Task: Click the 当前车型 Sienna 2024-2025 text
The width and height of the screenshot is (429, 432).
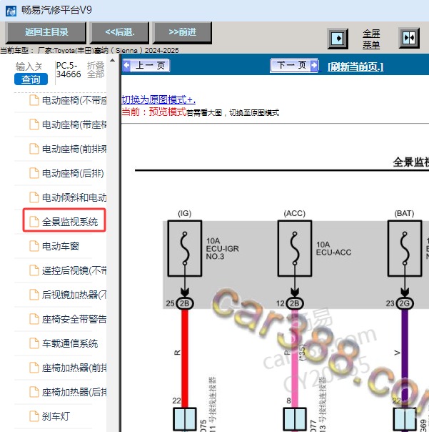Action: [x=89, y=50]
